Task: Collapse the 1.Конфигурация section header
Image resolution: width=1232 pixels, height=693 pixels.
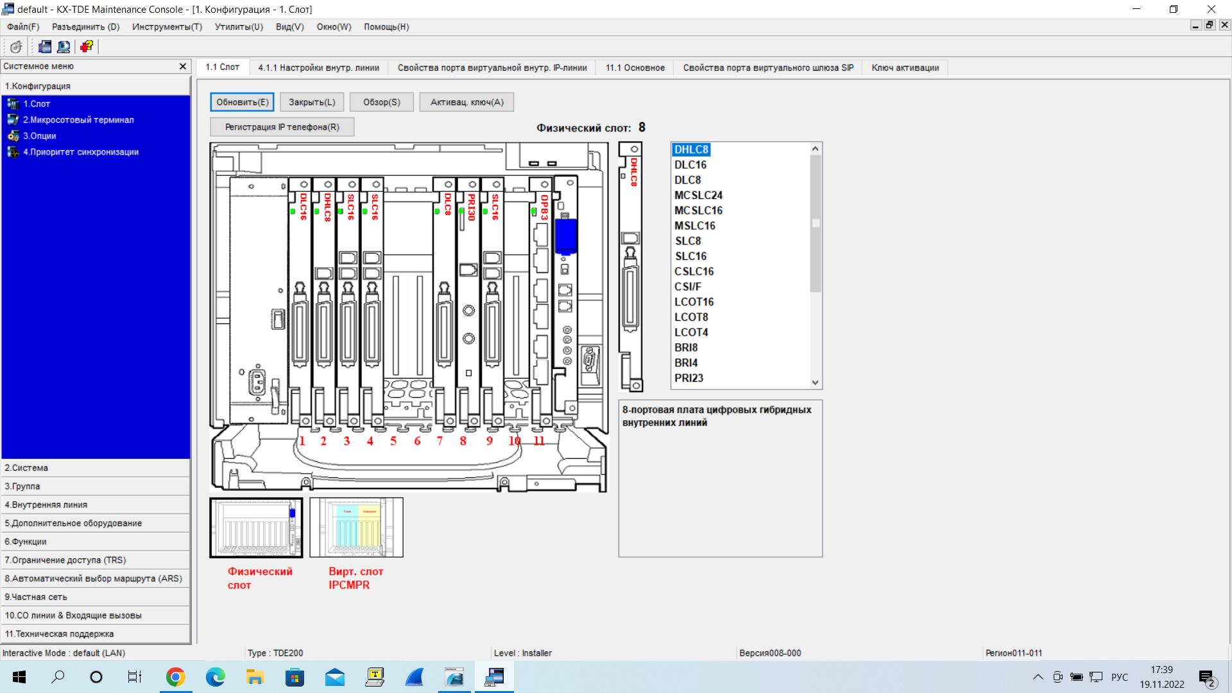Action: [x=96, y=86]
